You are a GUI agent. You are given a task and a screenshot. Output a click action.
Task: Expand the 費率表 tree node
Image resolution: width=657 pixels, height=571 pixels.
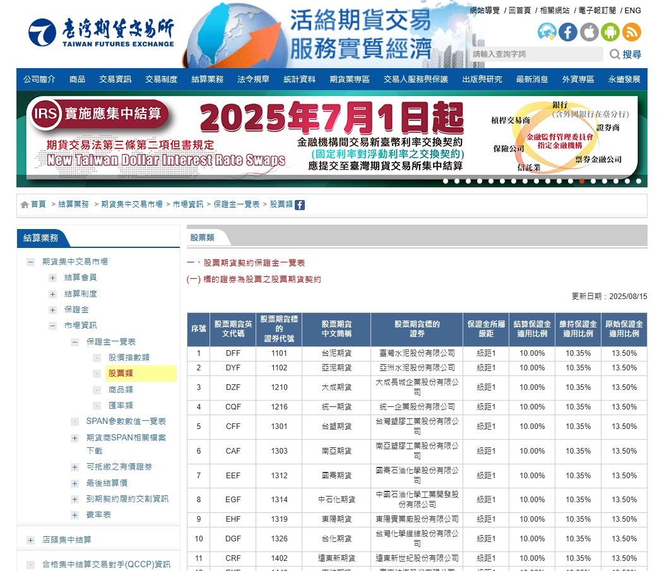coord(75,515)
